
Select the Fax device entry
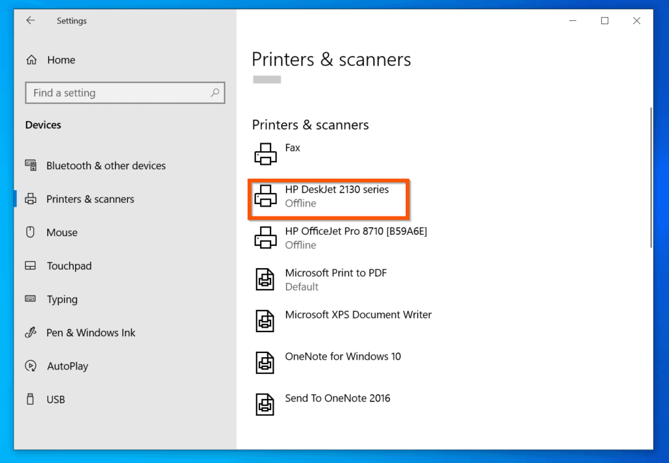point(277,154)
